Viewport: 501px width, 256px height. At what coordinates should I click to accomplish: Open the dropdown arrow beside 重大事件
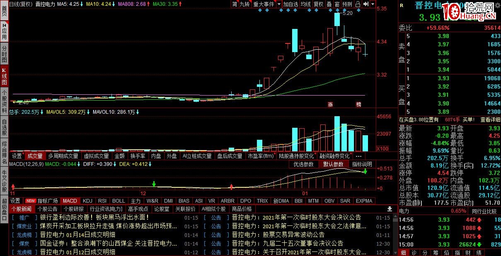point(279,4)
